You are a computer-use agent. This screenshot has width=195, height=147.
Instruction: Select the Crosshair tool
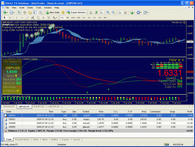click(10, 18)
